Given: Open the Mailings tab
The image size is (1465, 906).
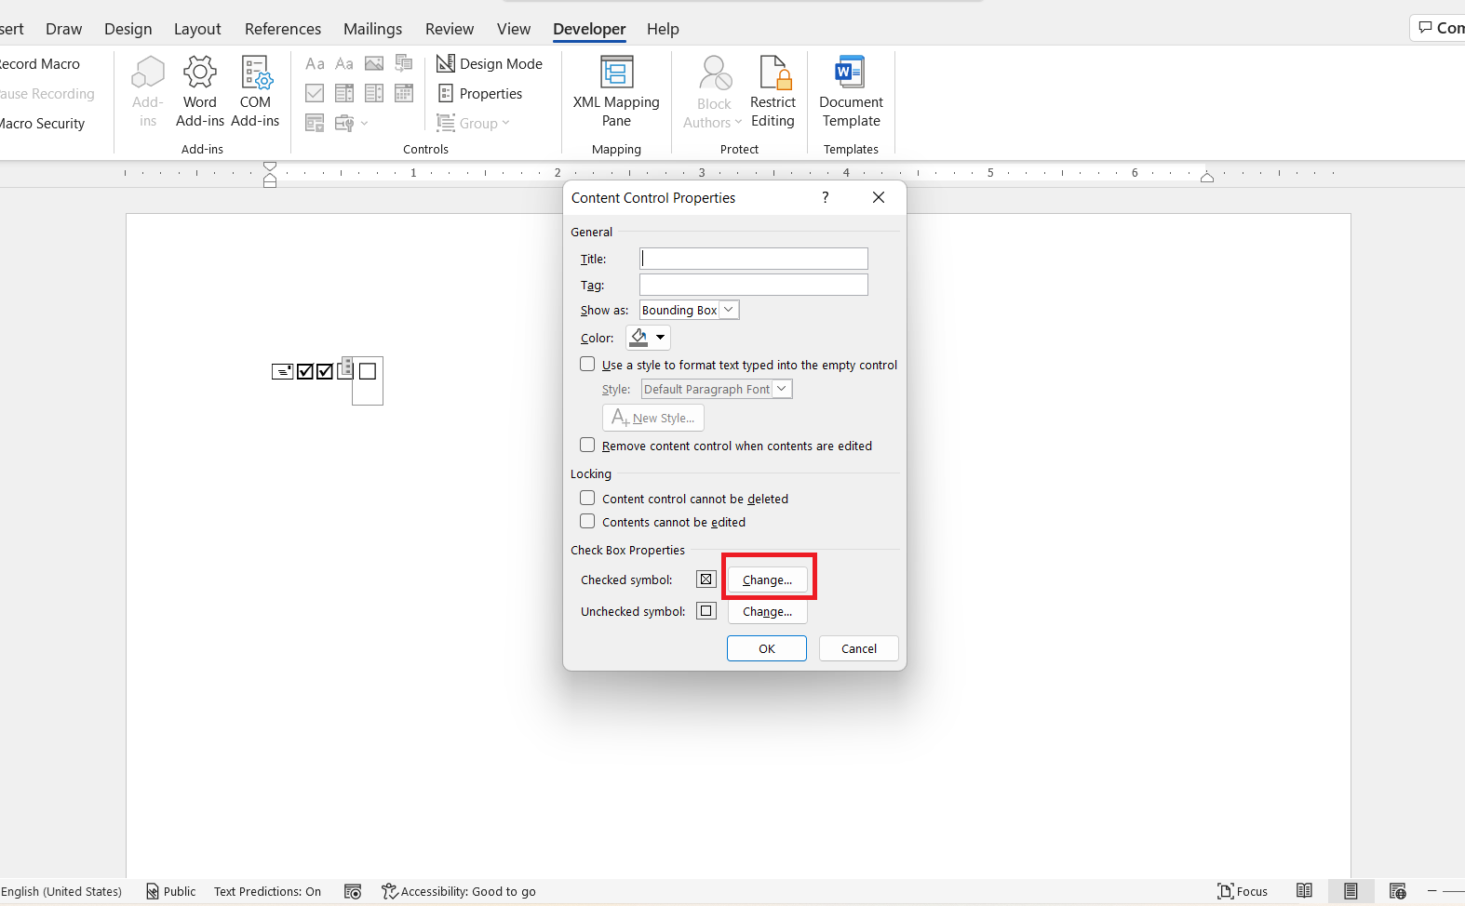Looking at the screenshot, I should coord(372,29).
